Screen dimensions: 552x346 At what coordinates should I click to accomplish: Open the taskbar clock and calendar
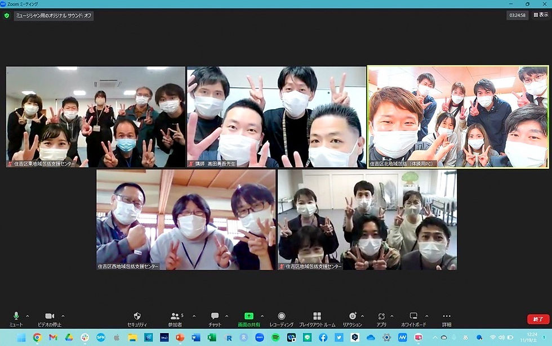pyautogui.click(x=529, y=338)
